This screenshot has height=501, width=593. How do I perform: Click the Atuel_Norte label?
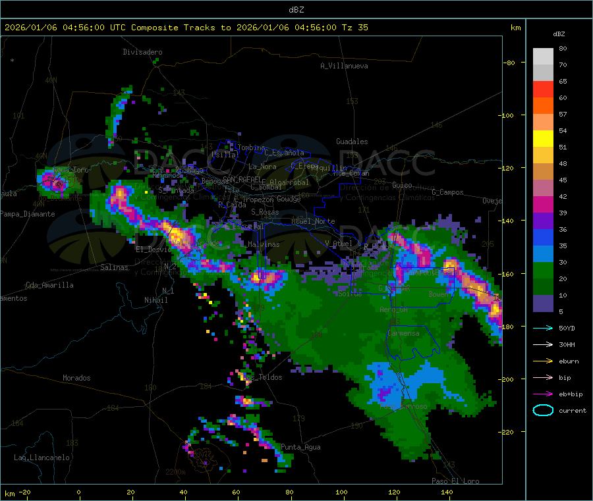pos(313,221)
